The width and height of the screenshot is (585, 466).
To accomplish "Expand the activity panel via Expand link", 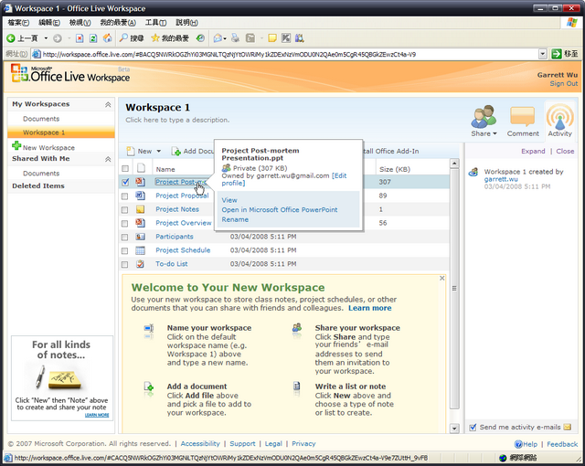I will [533, 151].
